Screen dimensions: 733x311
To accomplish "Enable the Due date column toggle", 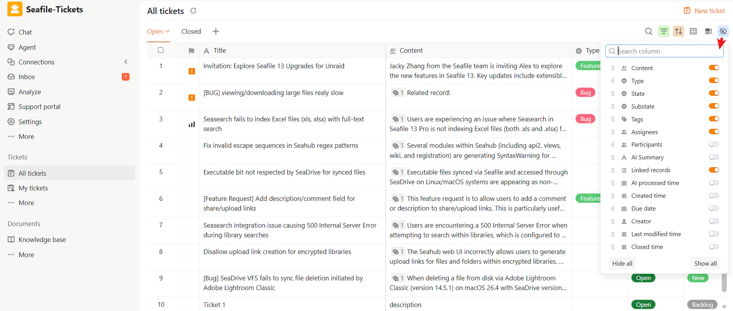I will click(x=714, y=208).
